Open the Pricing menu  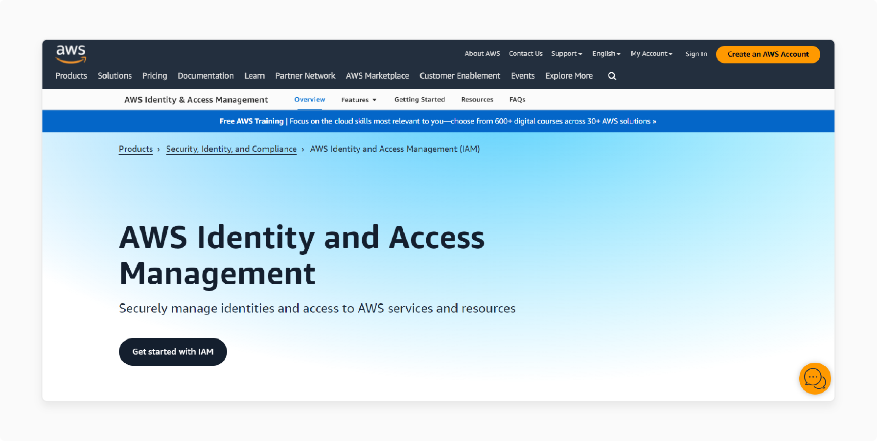pos(155,76)
